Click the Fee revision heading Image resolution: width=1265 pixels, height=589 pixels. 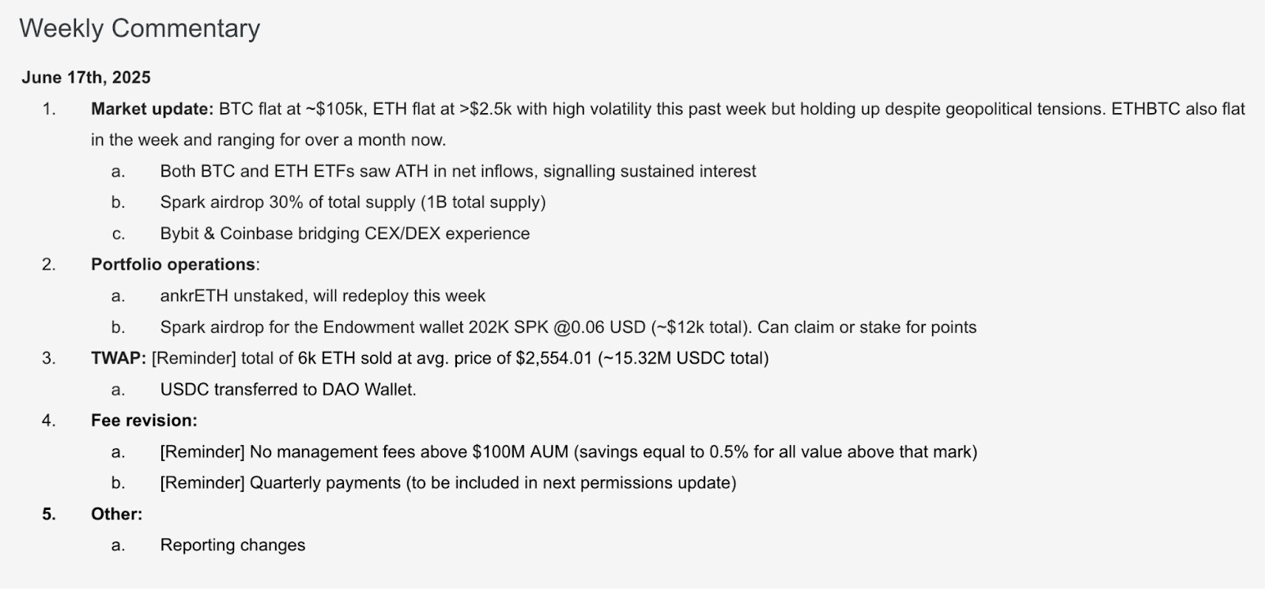(x=144, y=421)
